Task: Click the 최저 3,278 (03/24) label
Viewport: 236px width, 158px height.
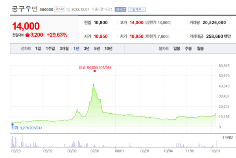Action: tap(27, 128)
